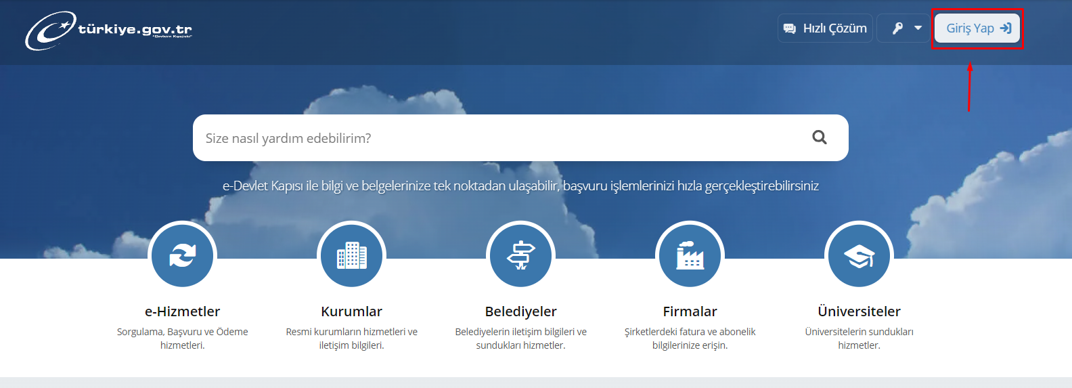1072x388 pixels.
Task: Click the Giriş Yap login button
Action: [977, 28]
